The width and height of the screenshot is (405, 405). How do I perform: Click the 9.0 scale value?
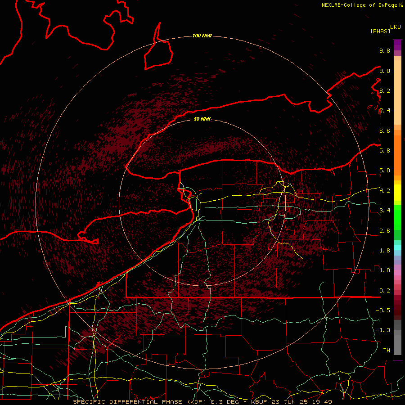tap(385, 71)
